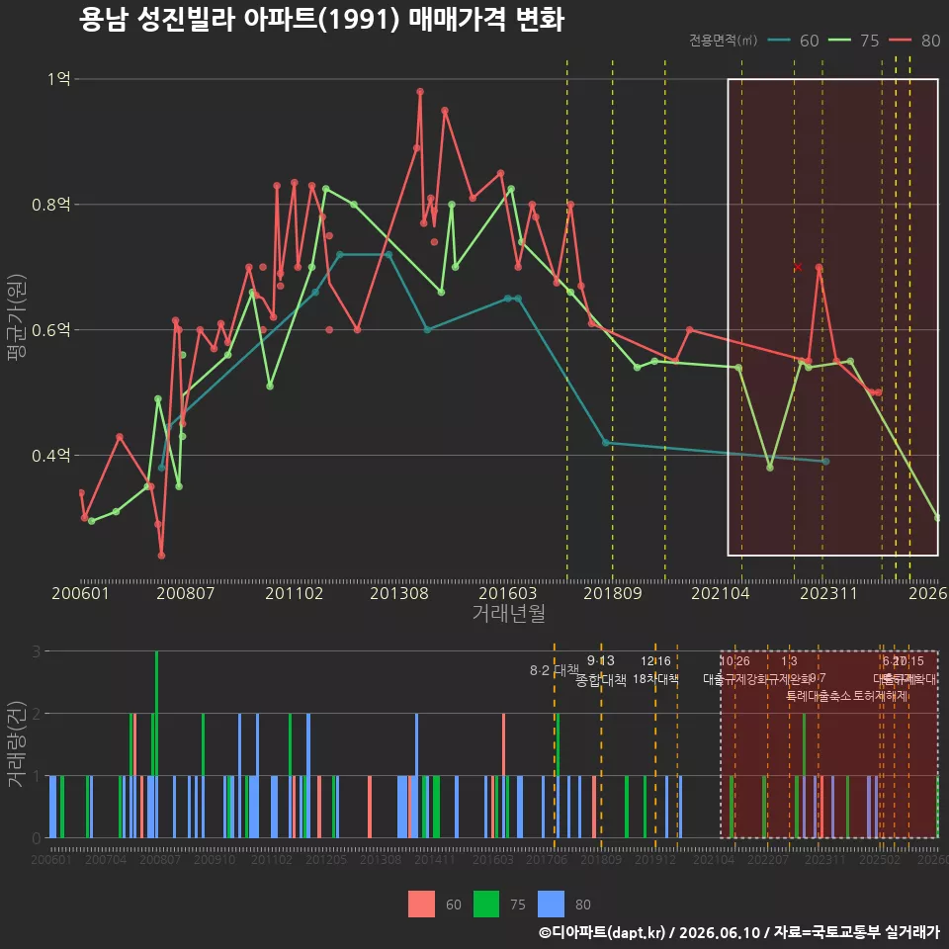Screen dimensions: 949x949
Task: Toggle the 80 red line legend entry
Action: click(913, 41)
